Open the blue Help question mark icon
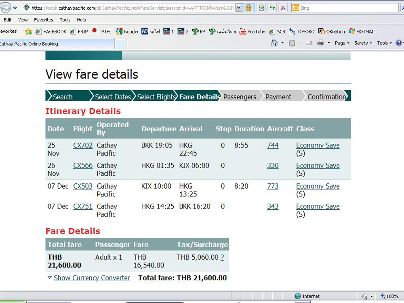 pyautogui.click(x=399, y=43)
